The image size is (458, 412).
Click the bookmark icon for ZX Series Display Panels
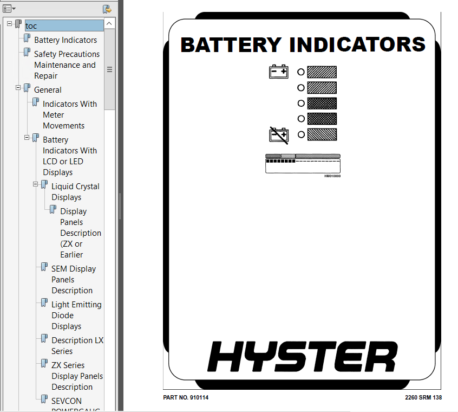(x=44, y=363)
